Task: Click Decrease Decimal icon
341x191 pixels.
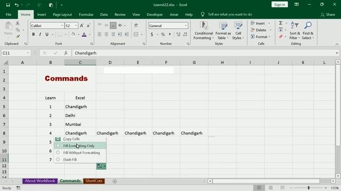Action: coord(185,34)
